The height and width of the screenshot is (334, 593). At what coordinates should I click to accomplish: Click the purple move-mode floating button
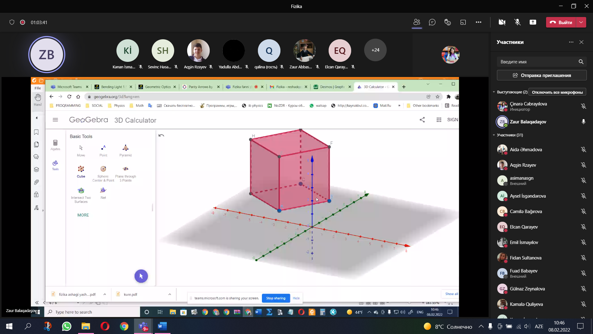141,276
